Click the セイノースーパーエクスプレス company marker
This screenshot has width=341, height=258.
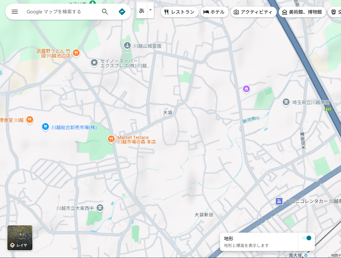point(94,63)
